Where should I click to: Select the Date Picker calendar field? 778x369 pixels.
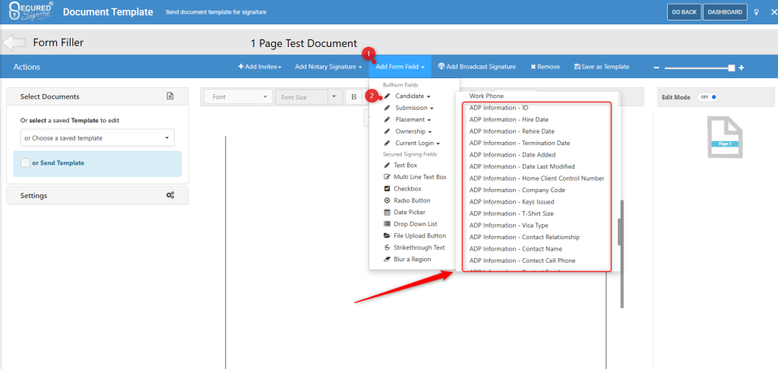(410, 212)
